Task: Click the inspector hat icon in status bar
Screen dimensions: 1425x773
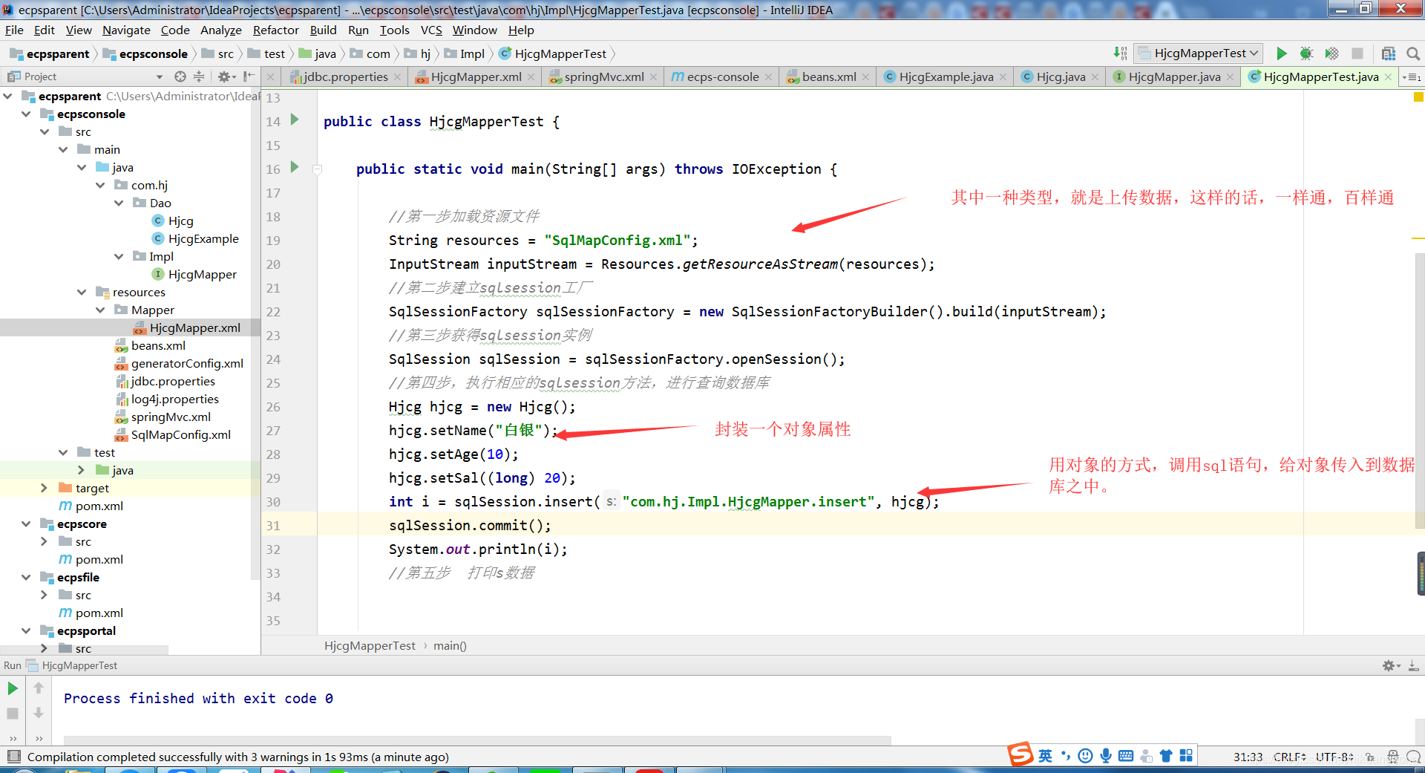Action: [x=1393, y=757]
